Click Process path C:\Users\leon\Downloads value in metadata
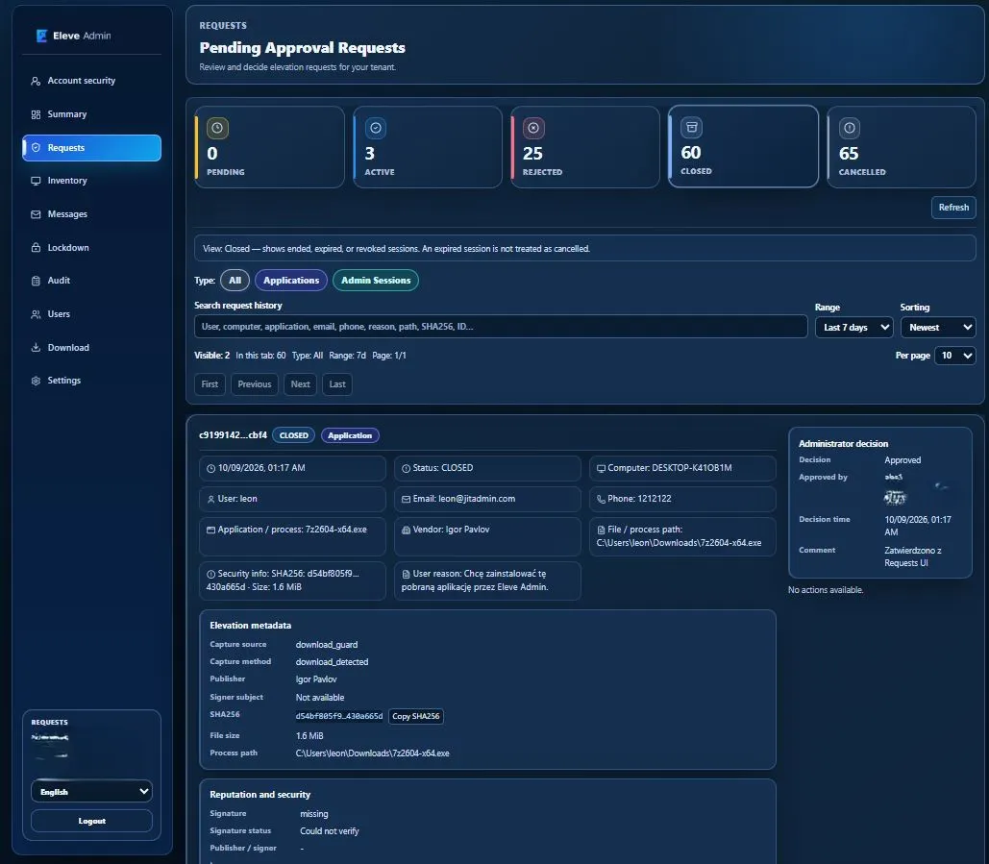The image size is (989, 864). pyautogui.click(x=372, y=753)
